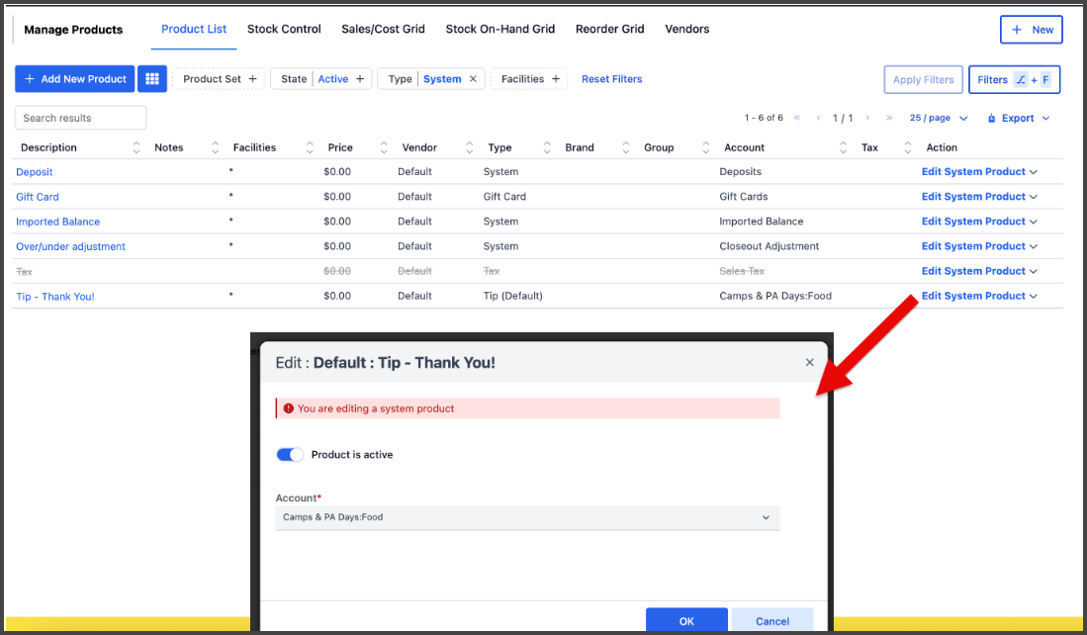The image size is (1087, 635).
Task: Switch to Stock Control tab
Action: pyautogui.click(x=284, y=29)
